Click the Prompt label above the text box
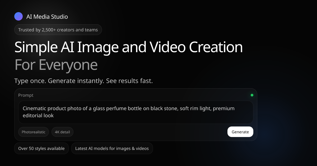 (x=26, y=95)
